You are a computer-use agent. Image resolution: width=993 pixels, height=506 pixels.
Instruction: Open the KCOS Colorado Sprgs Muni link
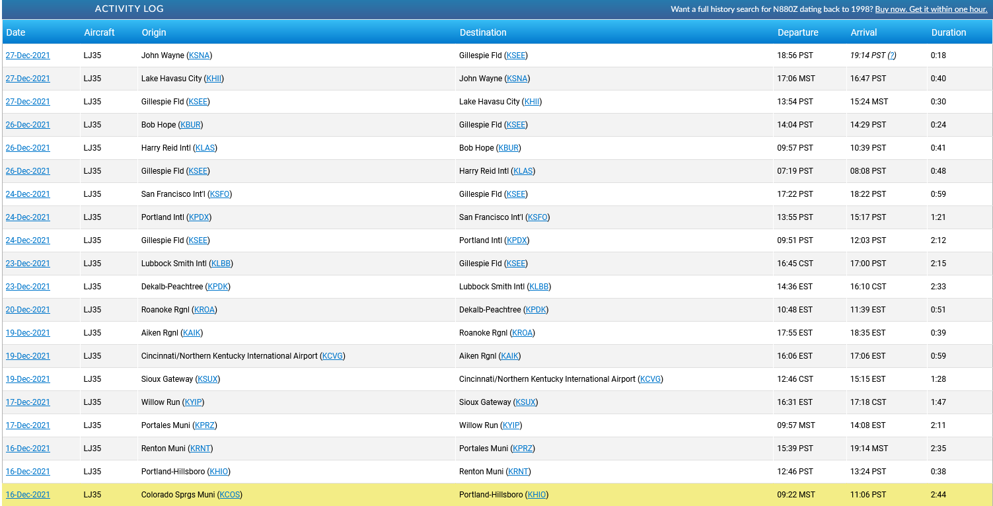(x=230, y=495)
